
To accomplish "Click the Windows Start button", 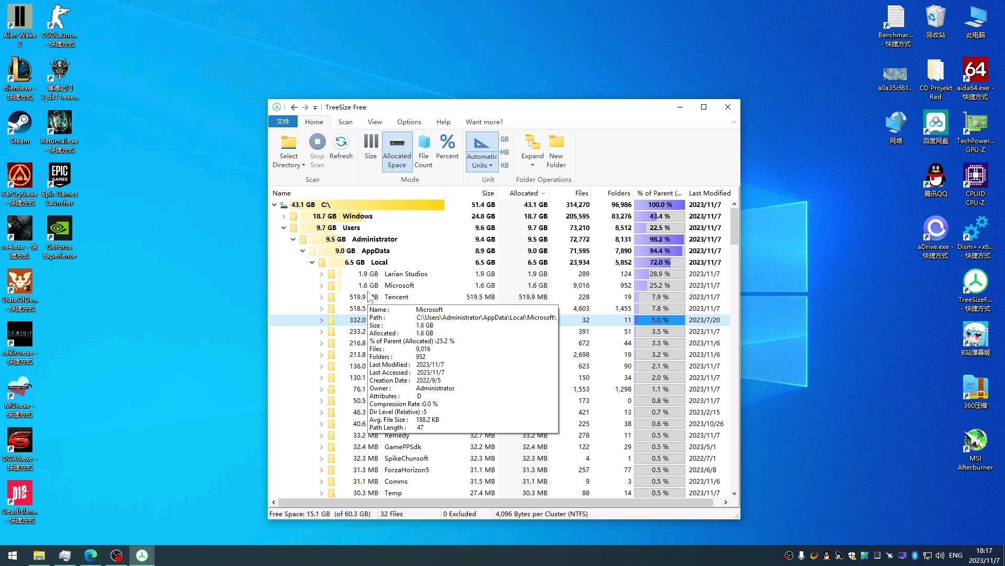I will pyautogui.click(x=13, y=556).
